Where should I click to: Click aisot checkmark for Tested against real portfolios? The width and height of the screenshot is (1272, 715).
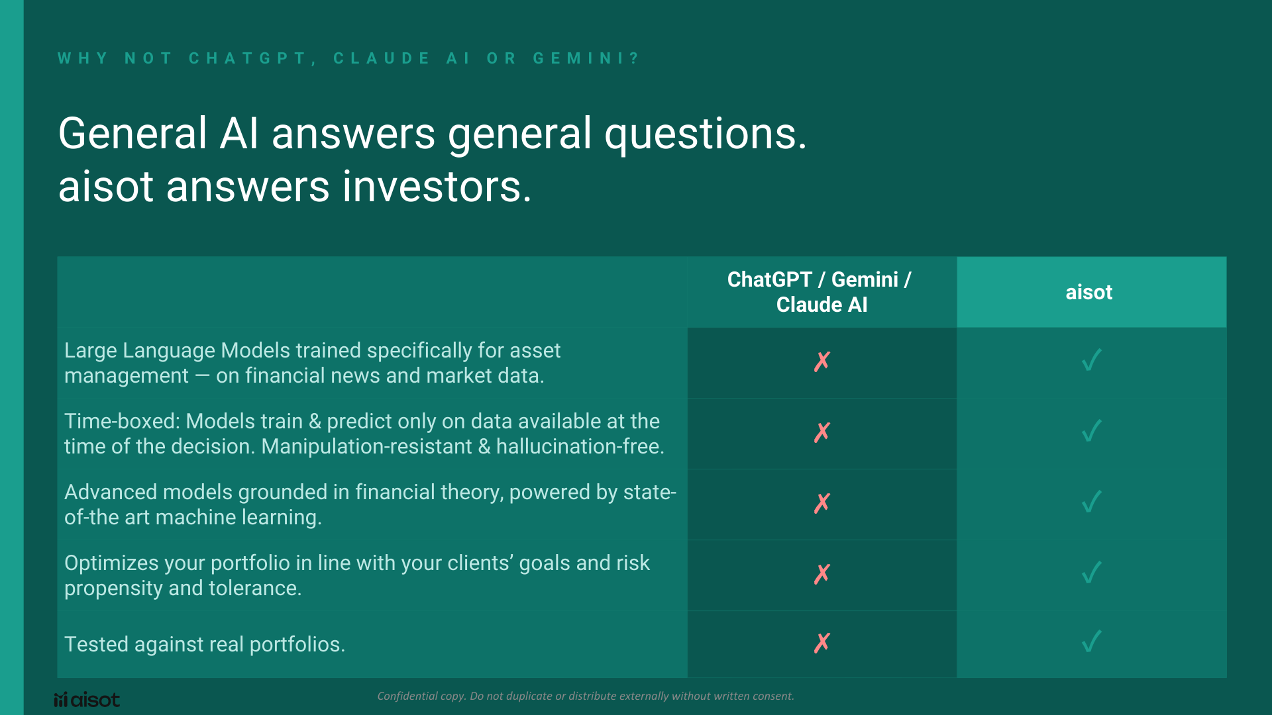pos(1091,642)
